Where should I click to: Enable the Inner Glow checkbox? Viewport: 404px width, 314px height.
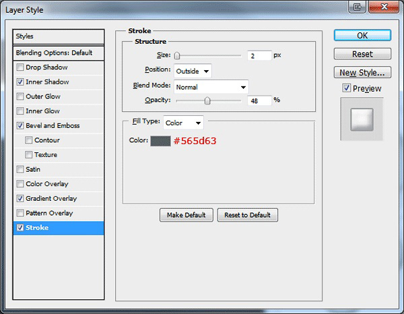[20, 111]
